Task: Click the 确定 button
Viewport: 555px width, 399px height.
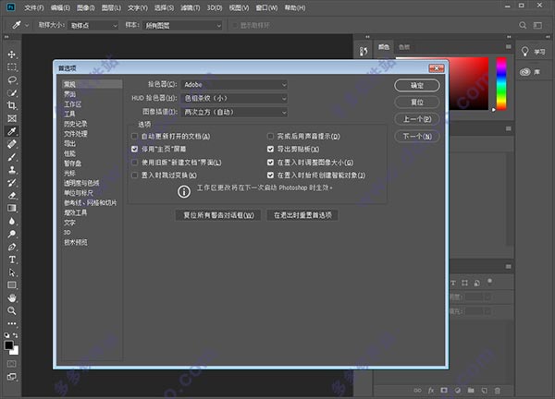Action: point(417,86)
